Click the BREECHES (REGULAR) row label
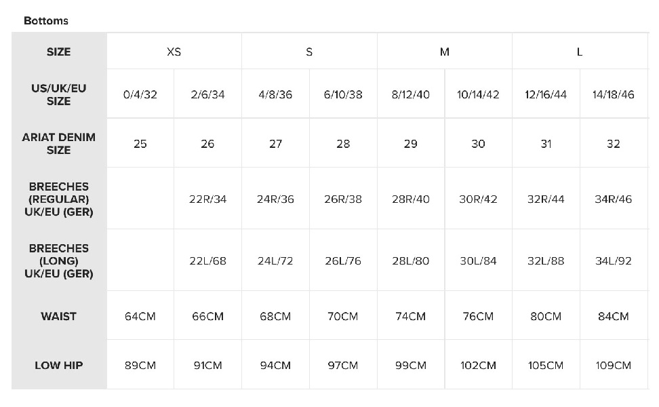 click(x=59, y=199)
